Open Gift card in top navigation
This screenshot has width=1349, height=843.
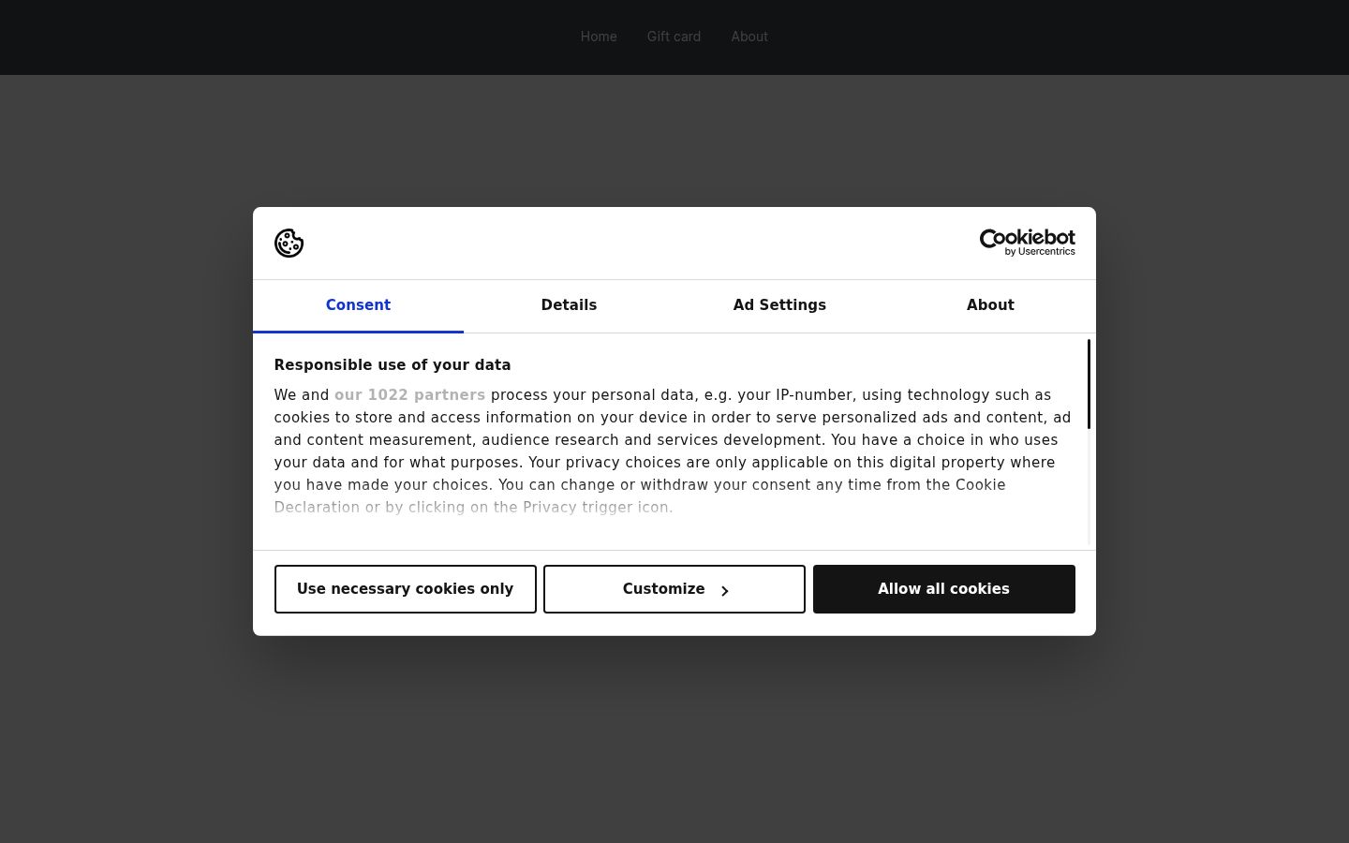(674, 37)
